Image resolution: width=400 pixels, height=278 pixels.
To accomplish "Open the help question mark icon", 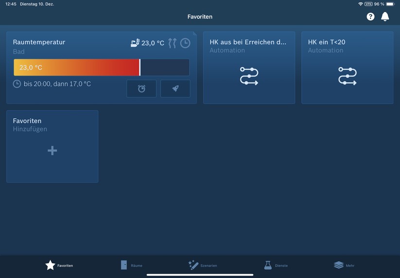I will coord(370,17).
